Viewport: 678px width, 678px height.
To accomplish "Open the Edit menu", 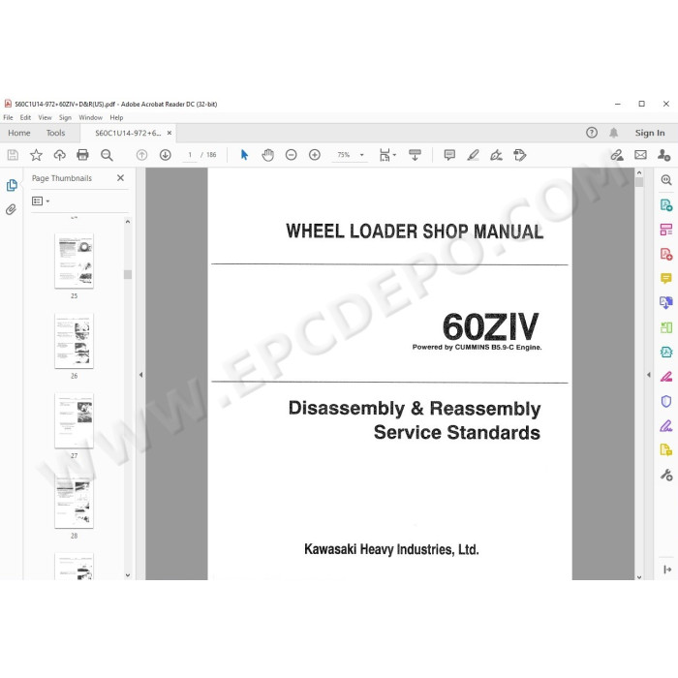I will click(x=25, y=117).
